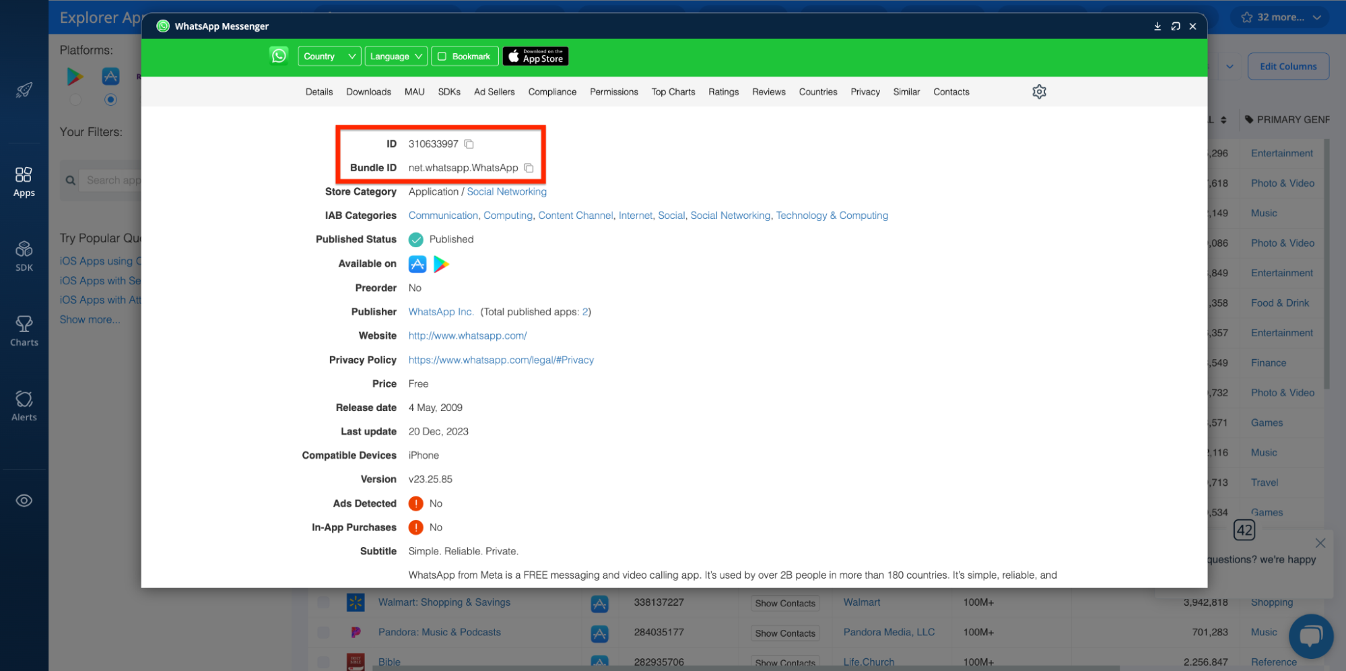Open the Google Play availability icon
Screen dimensions: 1346x671
tap(441, 264)
